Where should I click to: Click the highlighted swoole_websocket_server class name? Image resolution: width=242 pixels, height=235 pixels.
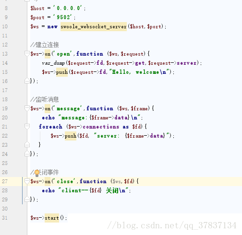tap(94, 26)
